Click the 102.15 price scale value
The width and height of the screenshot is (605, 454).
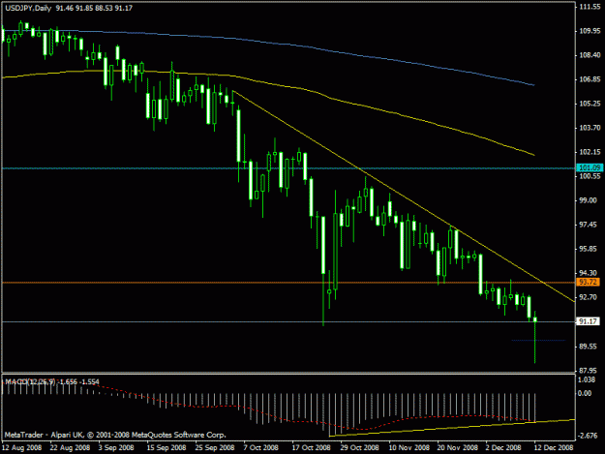point(590,152)
